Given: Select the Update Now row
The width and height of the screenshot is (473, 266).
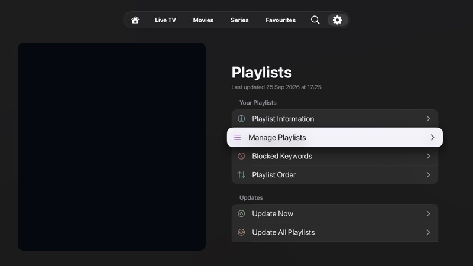Looking at the screenshot, I should 335,213.
